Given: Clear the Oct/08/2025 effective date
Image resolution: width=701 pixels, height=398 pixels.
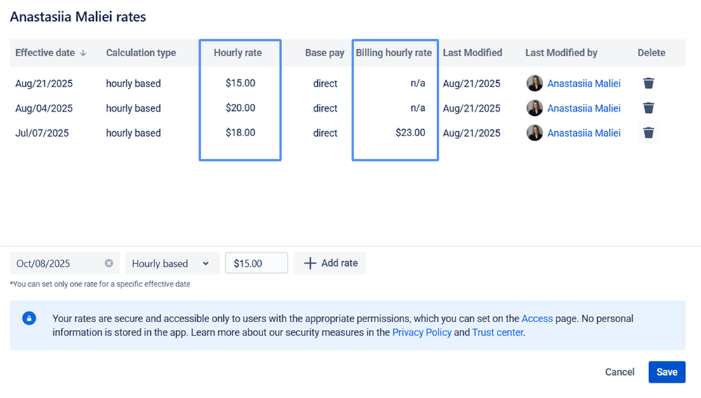Looking at the screenshot, I should [109, 263].
